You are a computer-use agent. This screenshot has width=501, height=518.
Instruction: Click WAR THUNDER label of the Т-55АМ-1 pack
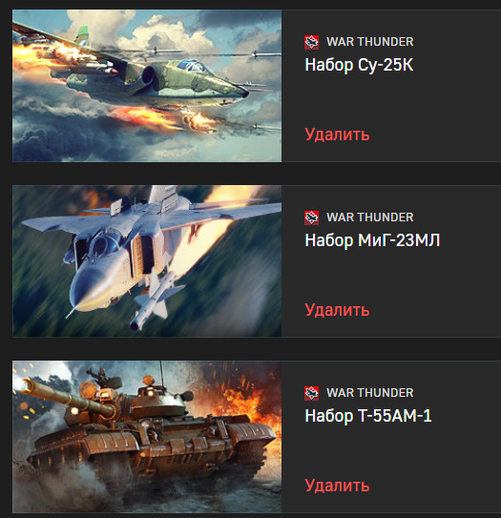click(x=370, y=393)
